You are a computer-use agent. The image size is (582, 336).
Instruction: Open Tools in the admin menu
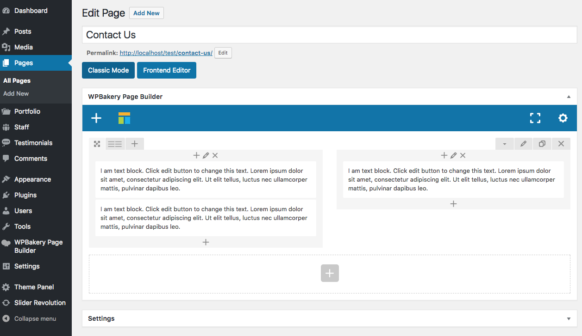[x=36, y=226]
